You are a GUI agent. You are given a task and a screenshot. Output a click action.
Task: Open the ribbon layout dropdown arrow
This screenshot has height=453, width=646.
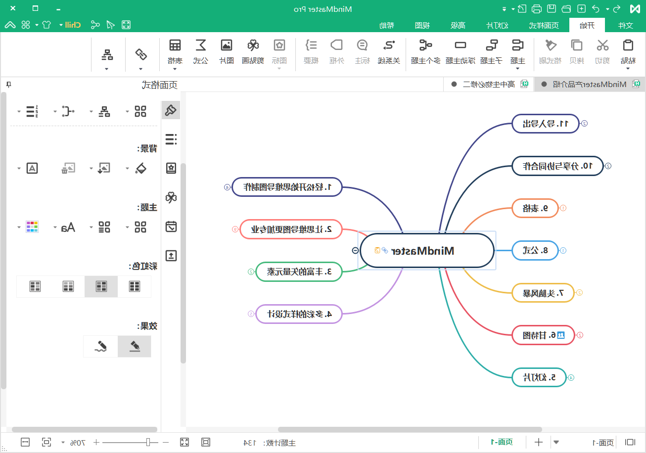coord(106,69)
